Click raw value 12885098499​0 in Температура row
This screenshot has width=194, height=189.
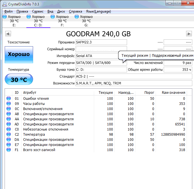click(173, 134)
